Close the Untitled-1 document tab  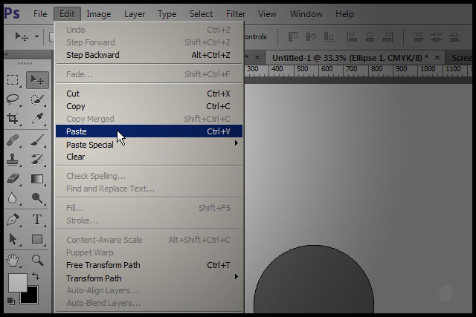pos(437,58)
